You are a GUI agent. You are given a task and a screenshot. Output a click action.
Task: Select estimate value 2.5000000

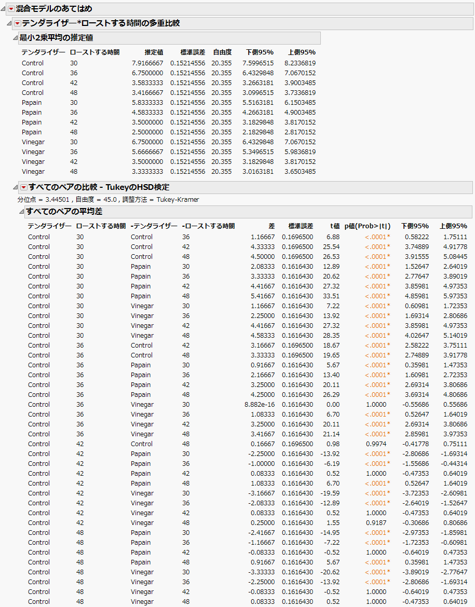(147, 132)
